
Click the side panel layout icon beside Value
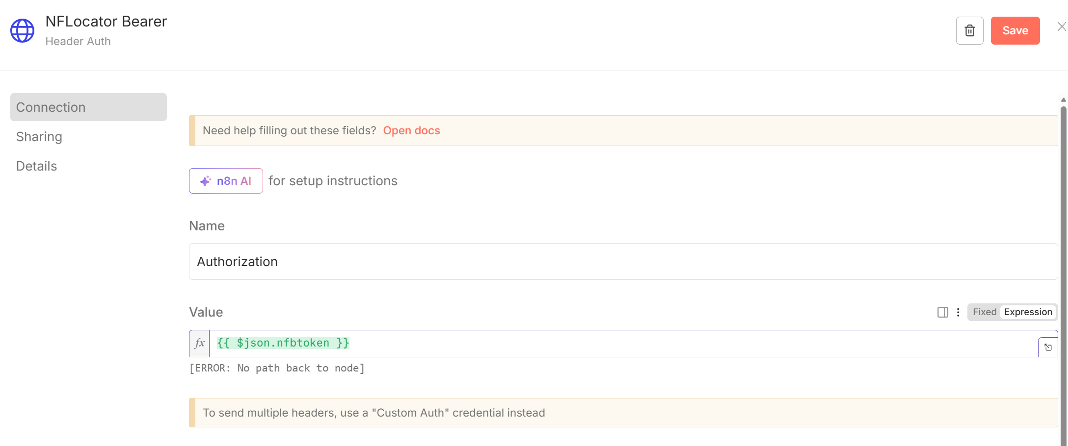[942, 312]
